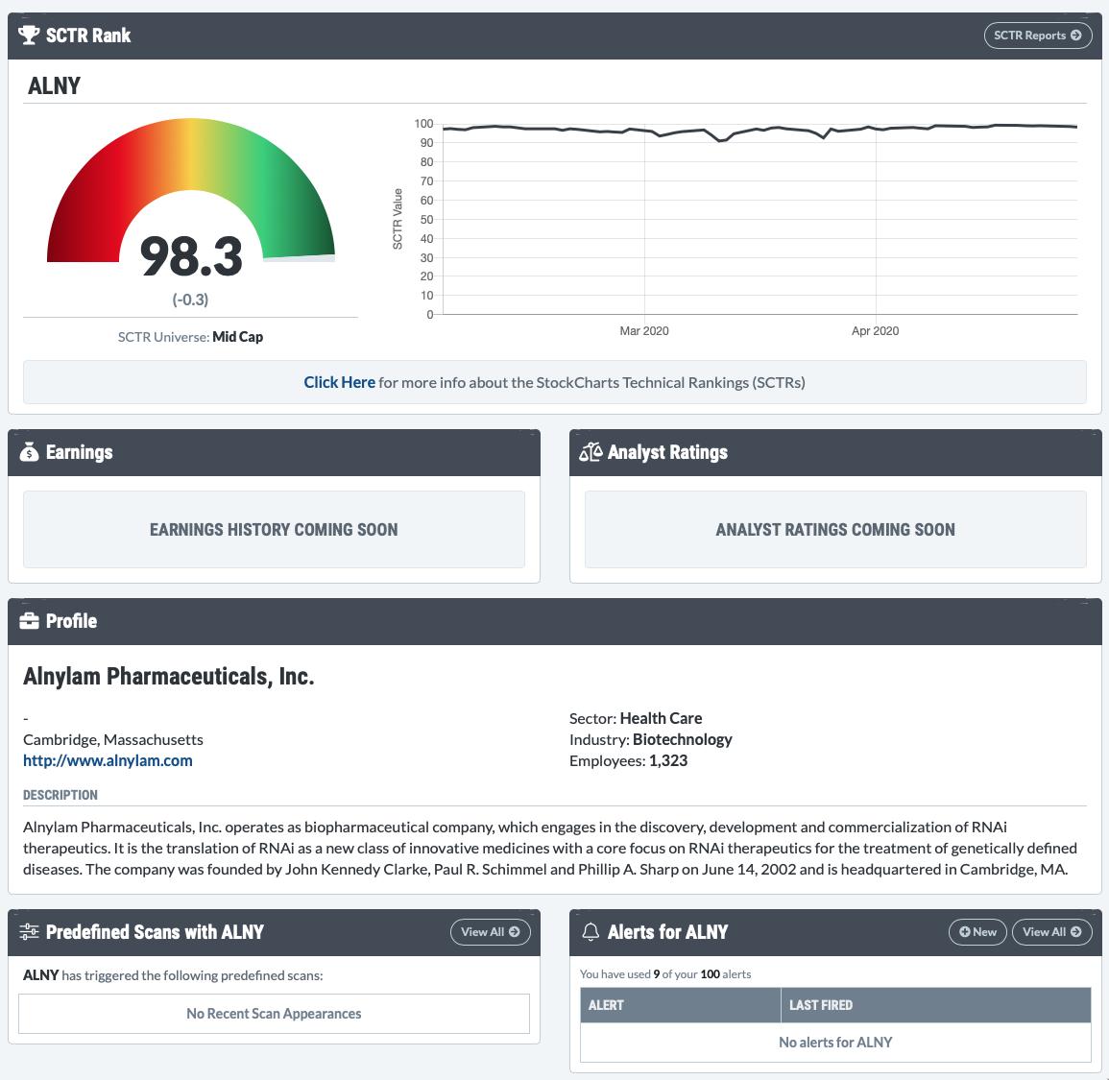Click the LAST FIRED column header
Screen dimensions: 1109x1080
(x=936, y=1005)
